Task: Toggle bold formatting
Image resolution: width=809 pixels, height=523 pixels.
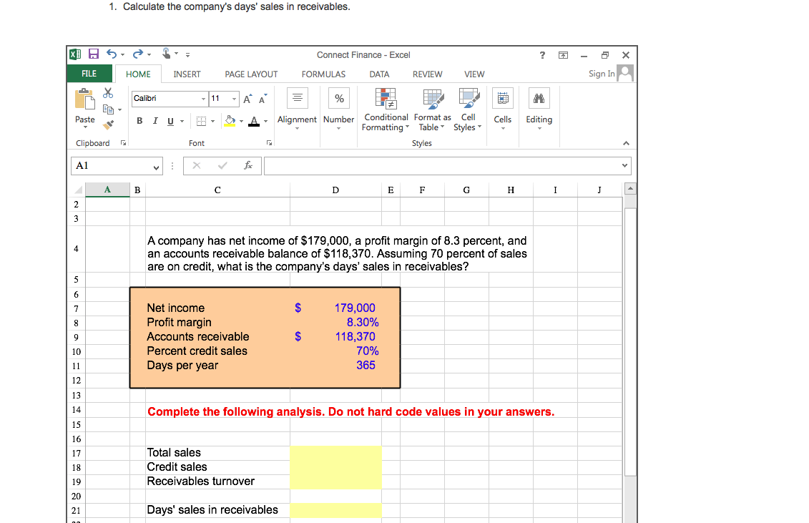Action: [x=139, y=121]
